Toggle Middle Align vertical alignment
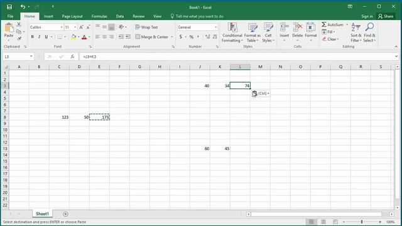This screenshot has height=226, width=402. coord(105,27)
